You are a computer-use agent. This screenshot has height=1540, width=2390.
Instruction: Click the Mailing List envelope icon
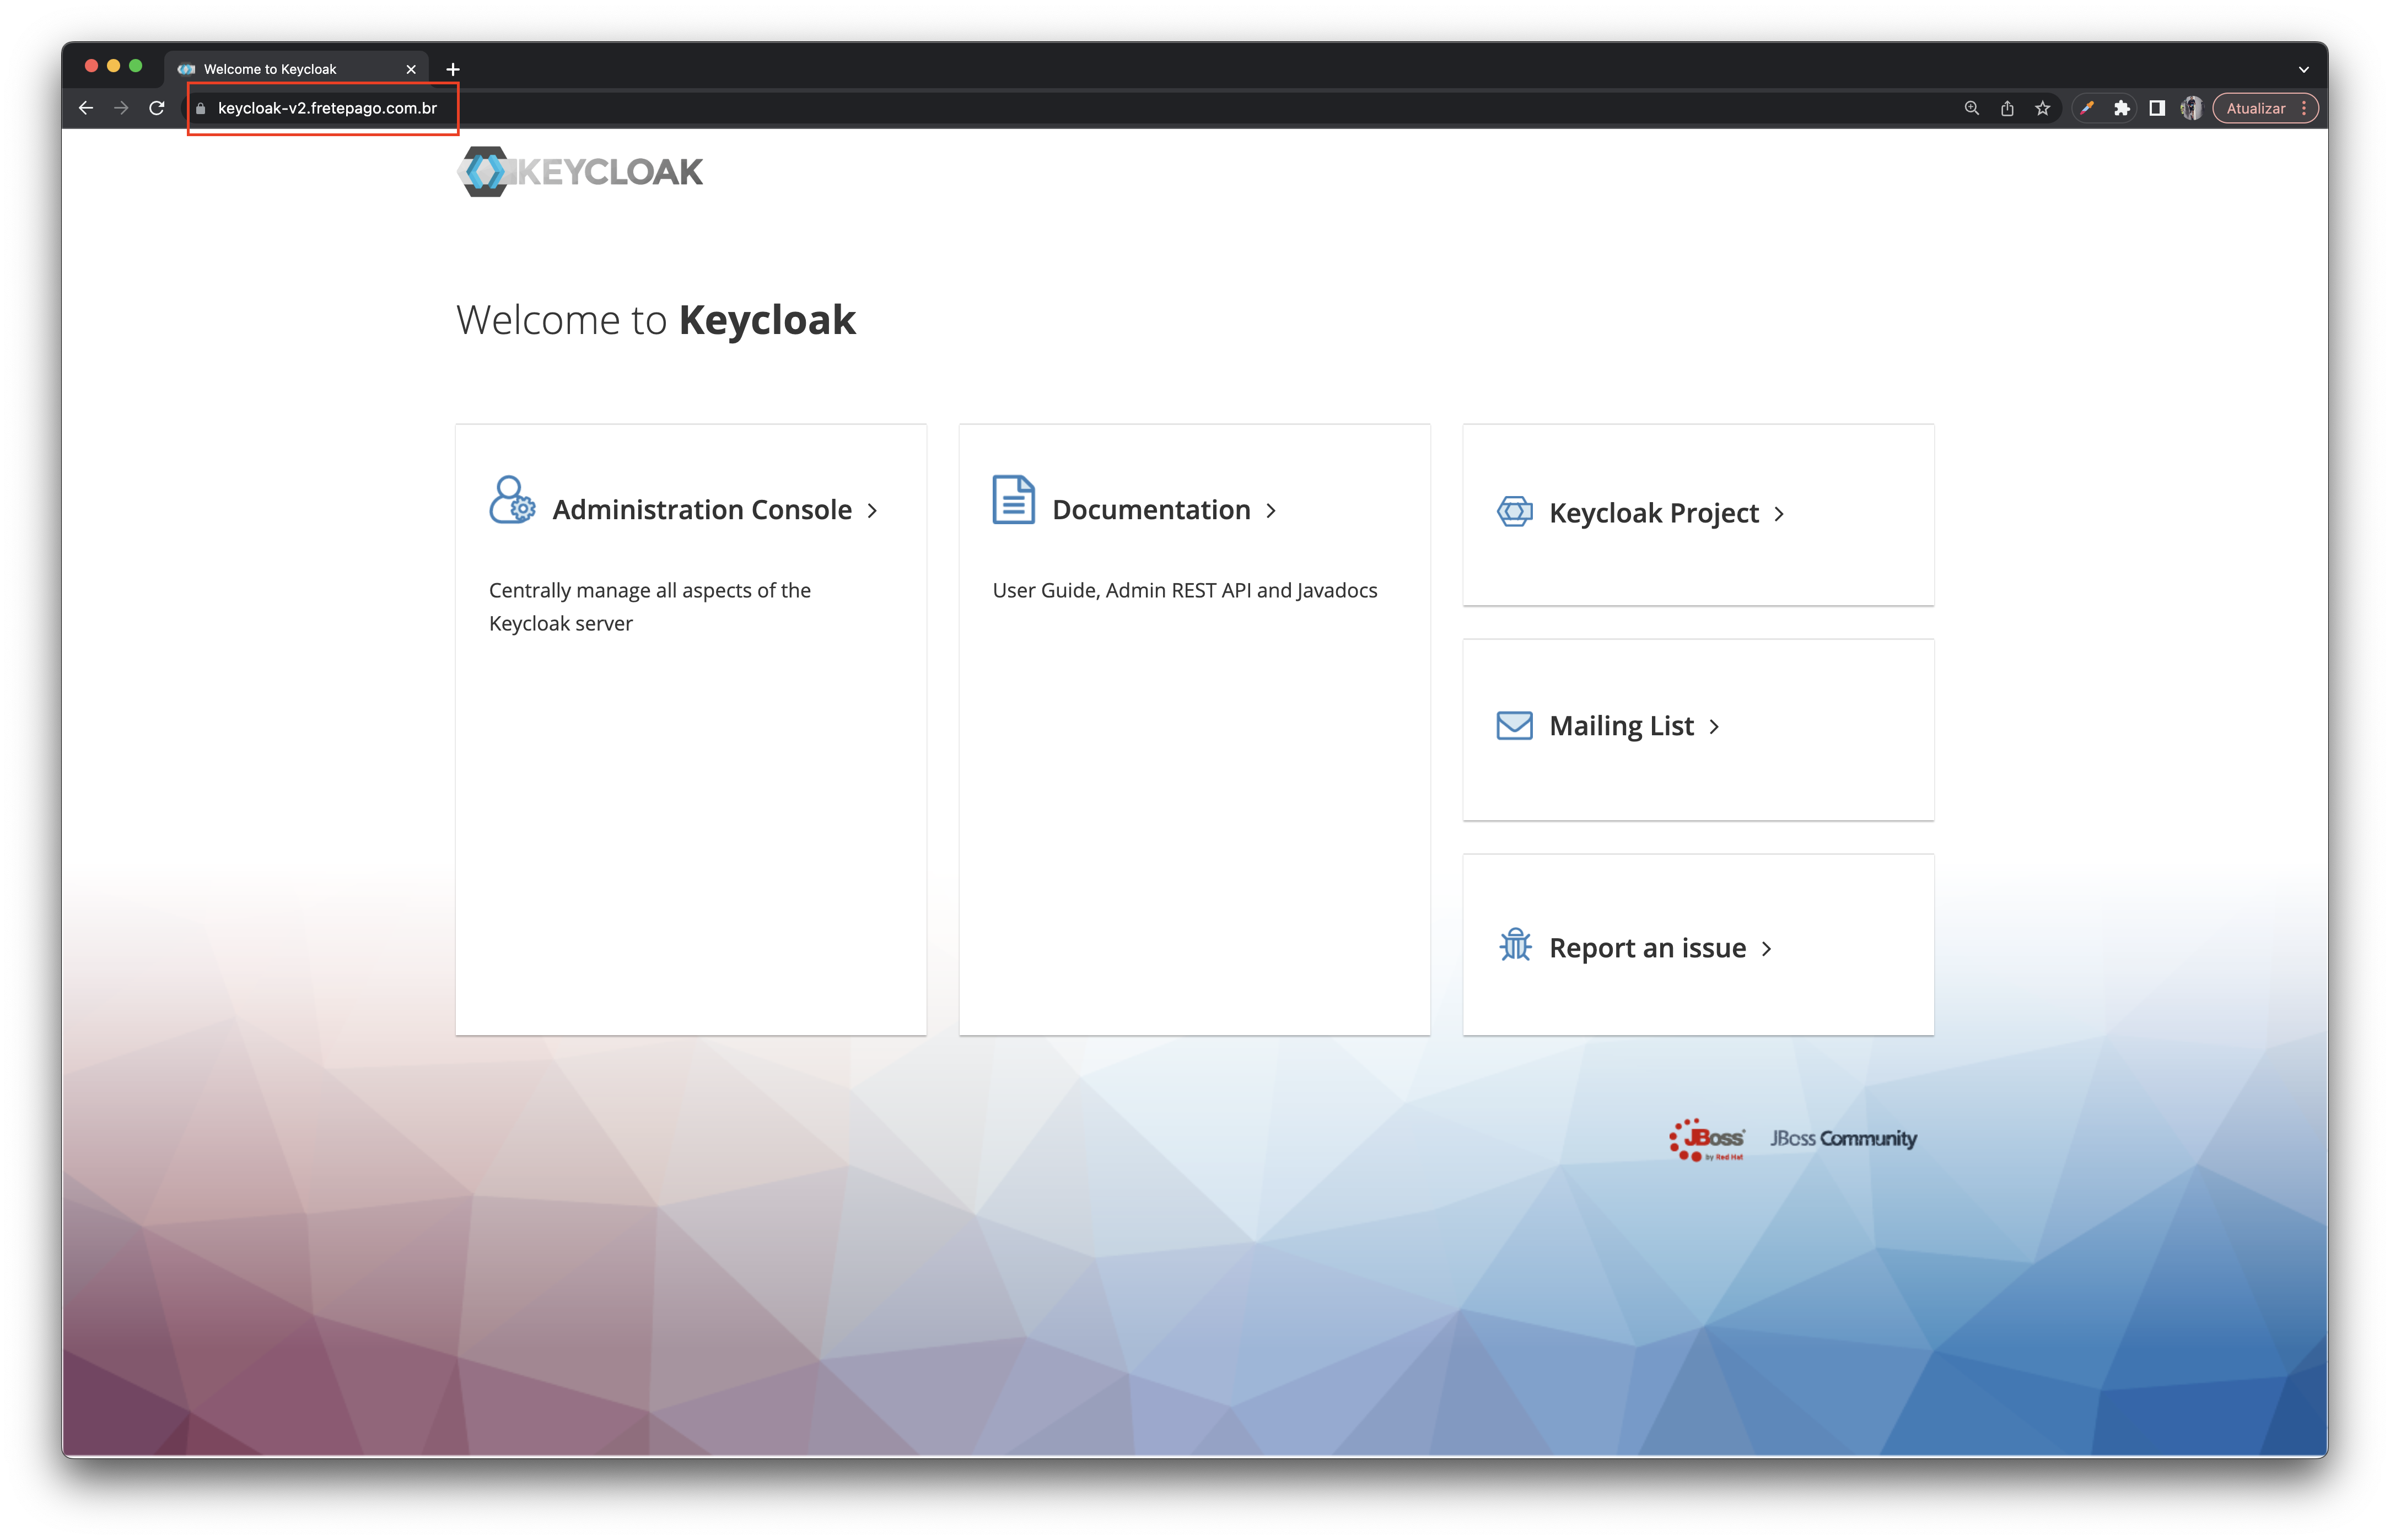click(x=1514, y=725)
